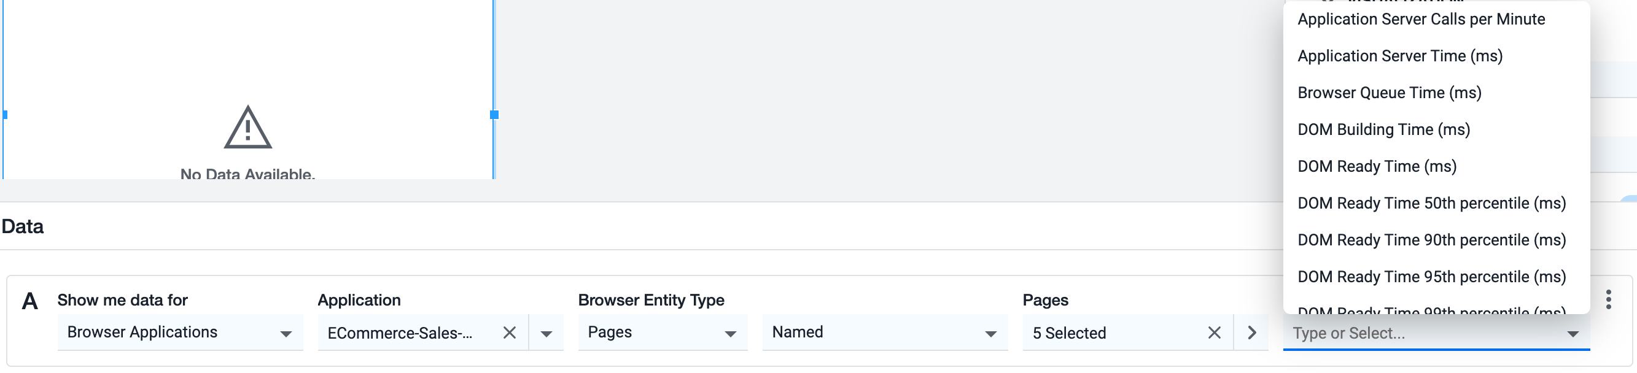Expand the Pages entity type dropdown
The width and height of the screenshot is (1637, 373).
[x=662, y=333]
